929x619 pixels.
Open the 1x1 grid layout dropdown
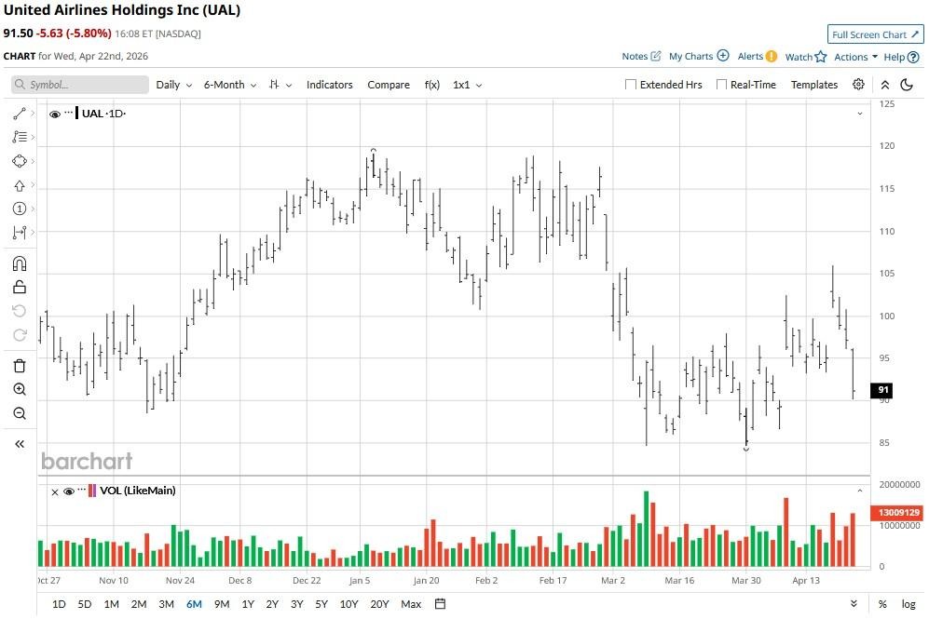click(467, 85)
